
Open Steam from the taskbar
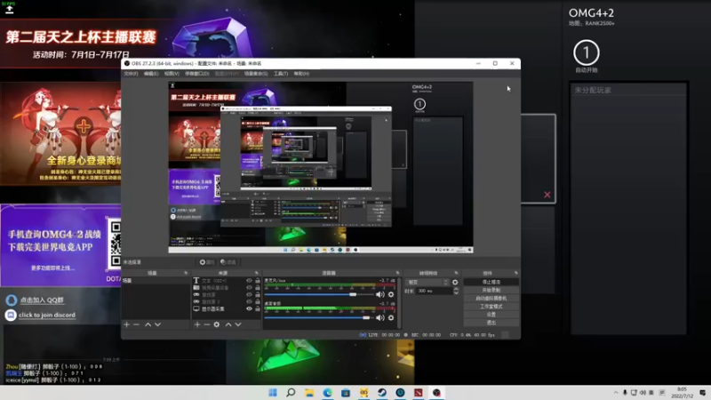(x=382, y=393)
